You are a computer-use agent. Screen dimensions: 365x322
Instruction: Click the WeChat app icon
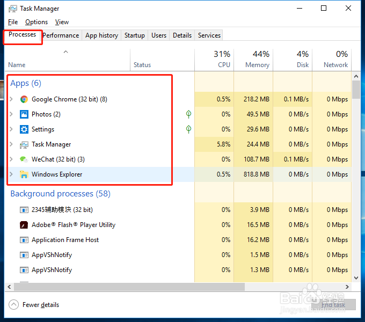pyautogui.click(x=24, y=159)
